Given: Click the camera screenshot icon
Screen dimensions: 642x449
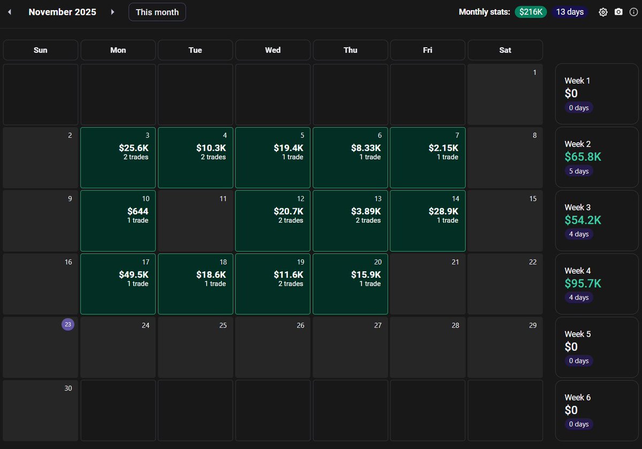Looking at the screenshot, I should pyautogui.click(x=618, y=12).
